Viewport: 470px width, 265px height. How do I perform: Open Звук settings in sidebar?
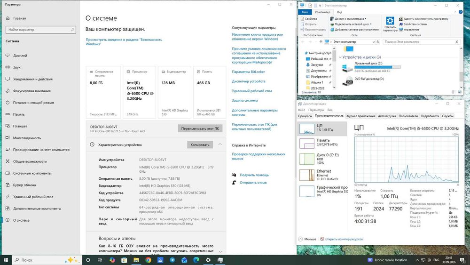coord(16,67)
